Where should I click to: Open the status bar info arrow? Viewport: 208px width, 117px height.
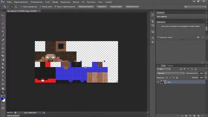[x=44, y=113]
